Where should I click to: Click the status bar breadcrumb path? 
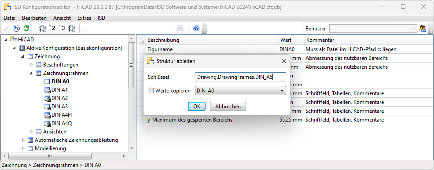(51, 165)
